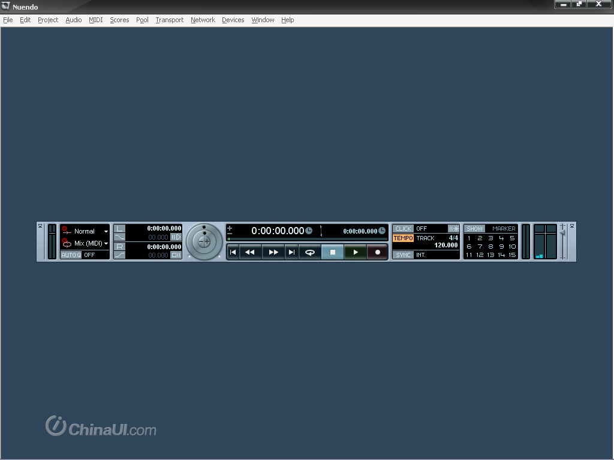Image resolution: width=614 pixels, height=460 pixels.
Task: Click the Rewind button
Action: click(x=250, y=252)
